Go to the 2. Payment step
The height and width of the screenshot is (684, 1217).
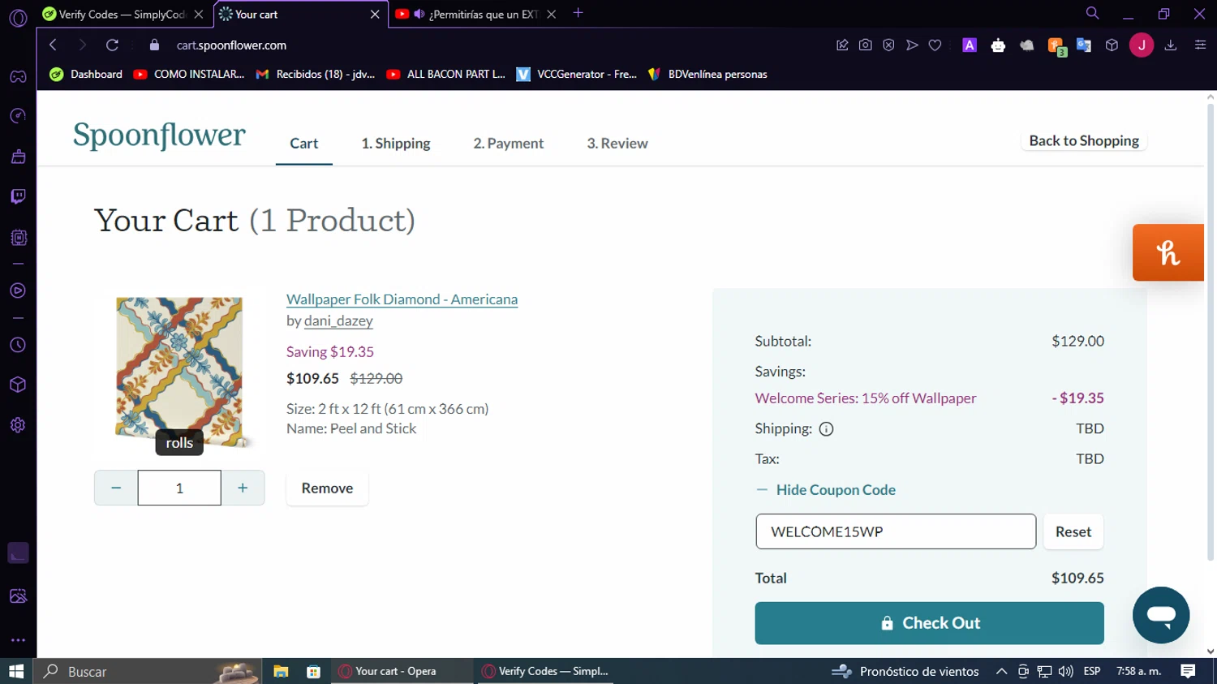point(509,144)
